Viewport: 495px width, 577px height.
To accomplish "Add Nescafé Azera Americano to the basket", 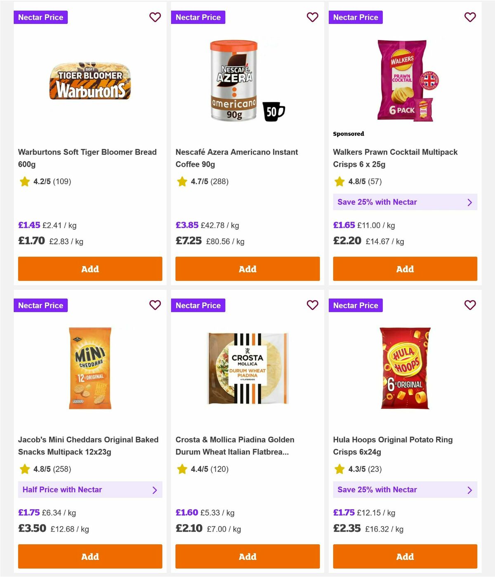I will coord(247,268).
